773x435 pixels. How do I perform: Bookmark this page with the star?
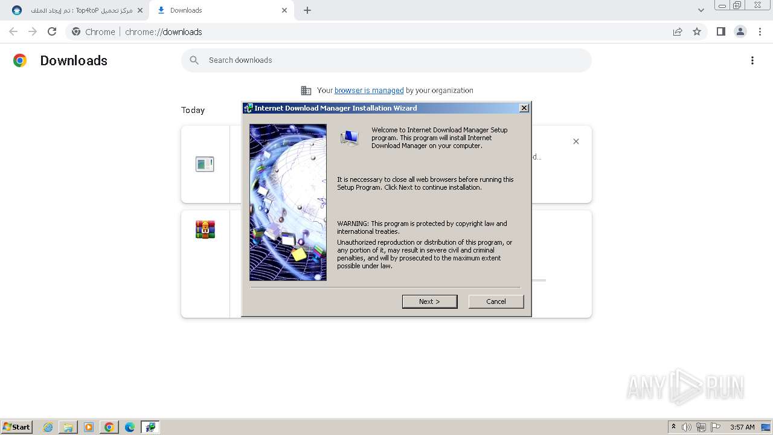click(697, 32)
